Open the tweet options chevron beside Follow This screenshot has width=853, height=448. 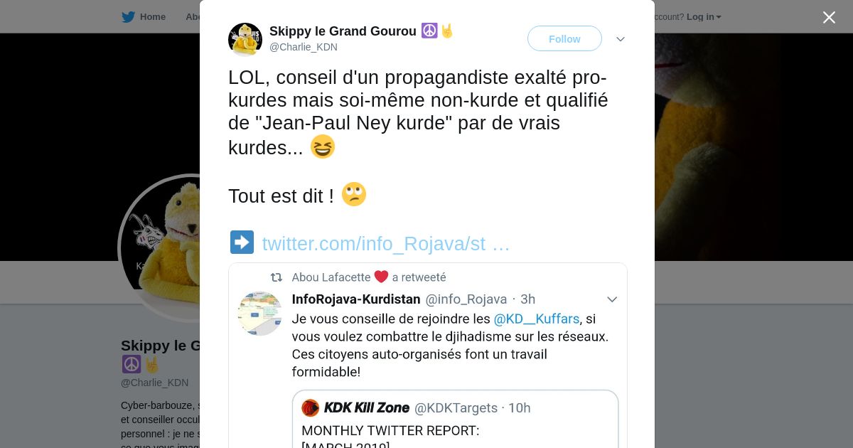click(x=621, y=39)
